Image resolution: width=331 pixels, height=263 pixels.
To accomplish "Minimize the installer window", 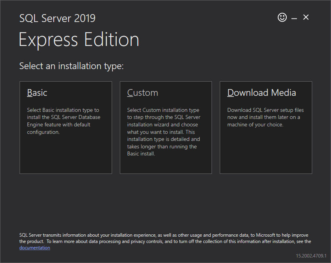I will [294, 17].
